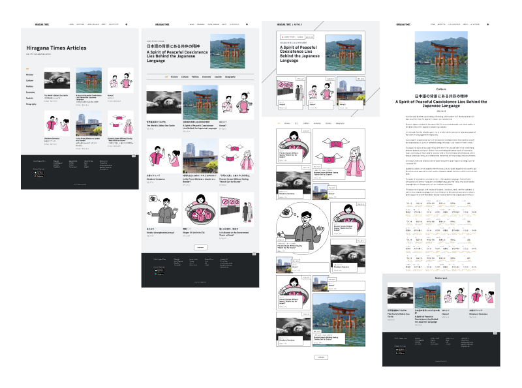Click the theme icon in Articles page header

coord(126,24)
